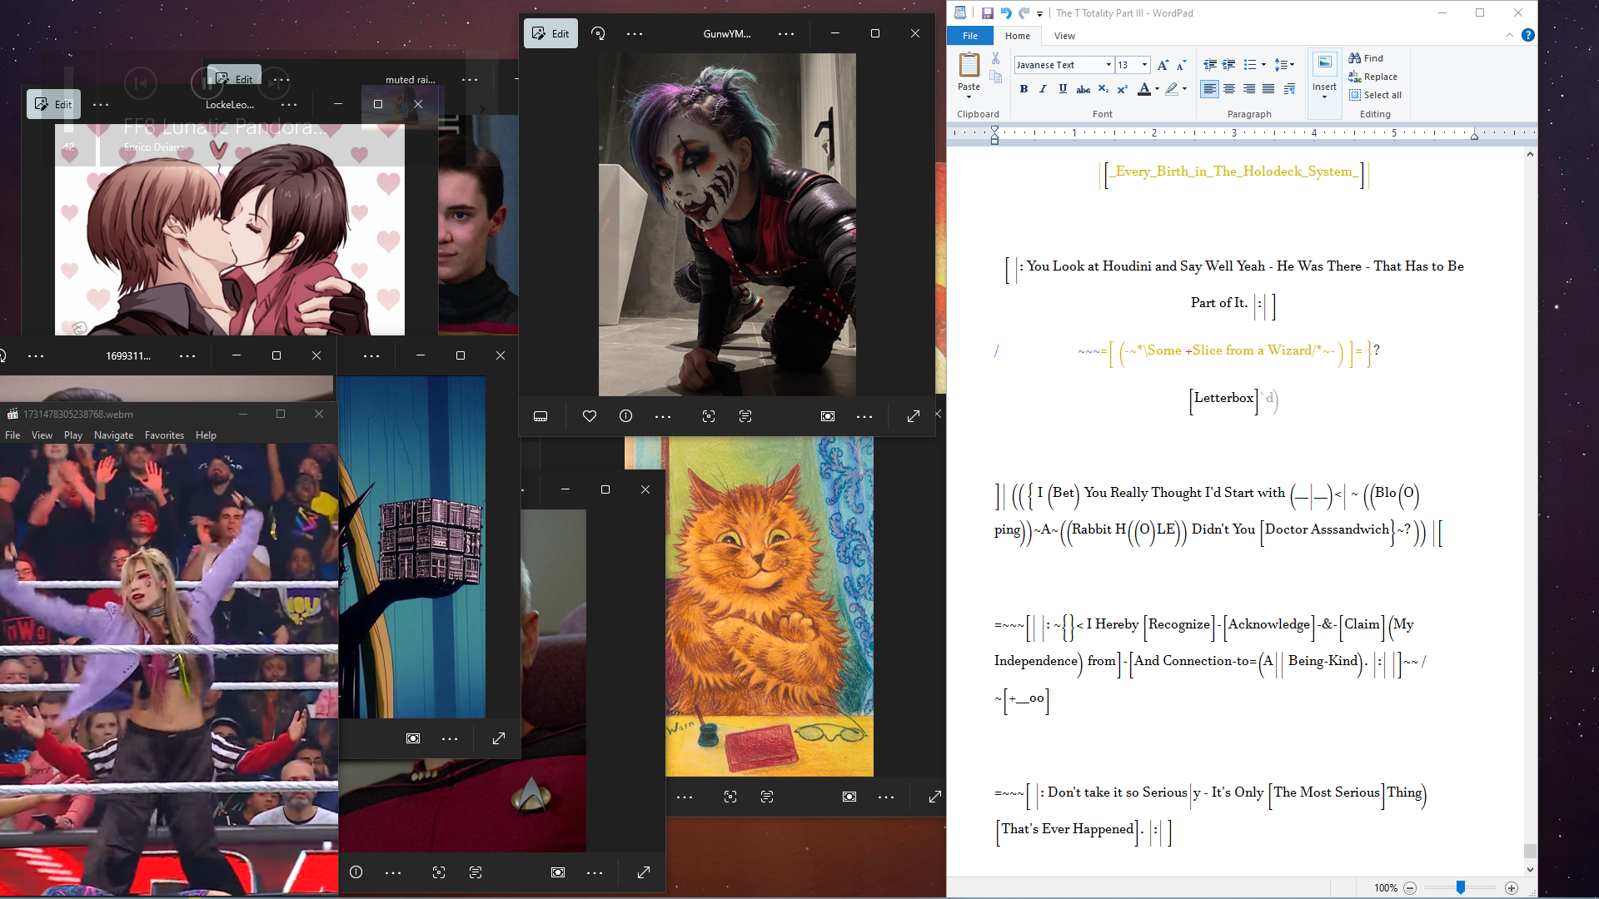Click the Cut scissors icon
This screenshot has width=1599, height=899.
995,58
